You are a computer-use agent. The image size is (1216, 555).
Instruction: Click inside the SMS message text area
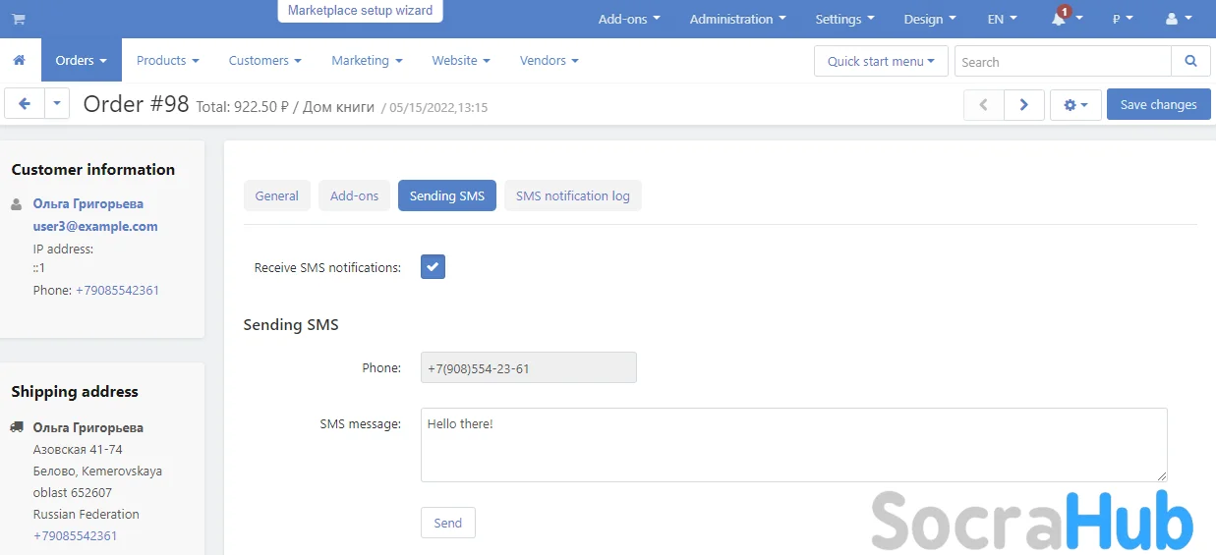tap(792, 446)
